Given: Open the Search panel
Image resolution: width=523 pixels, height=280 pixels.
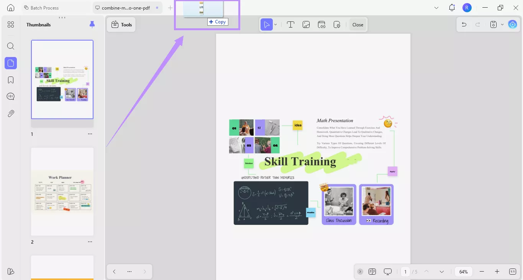Looking at the screenshot, I should 10,46.
